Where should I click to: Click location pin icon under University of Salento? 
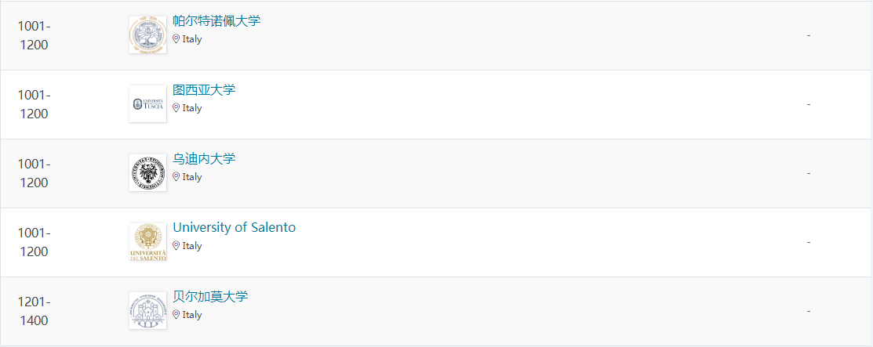click(x=176, y=246)
